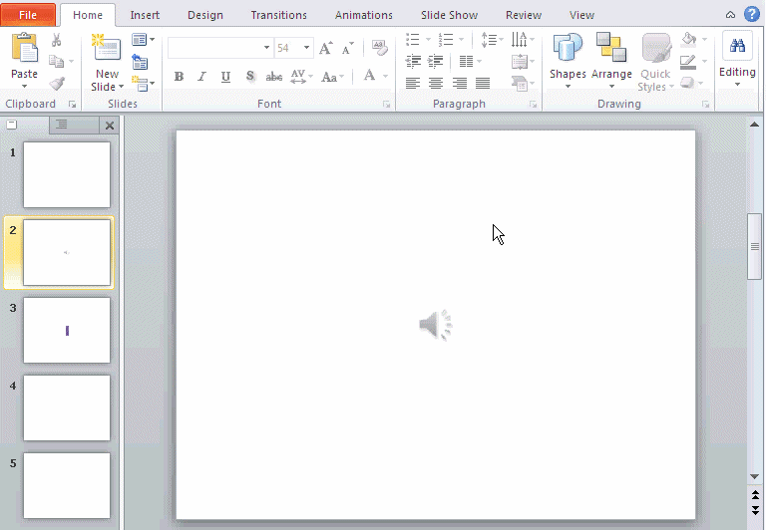Toggle Italic text formatting
This screenshot has width=766, height=530.
pos(202,77)
